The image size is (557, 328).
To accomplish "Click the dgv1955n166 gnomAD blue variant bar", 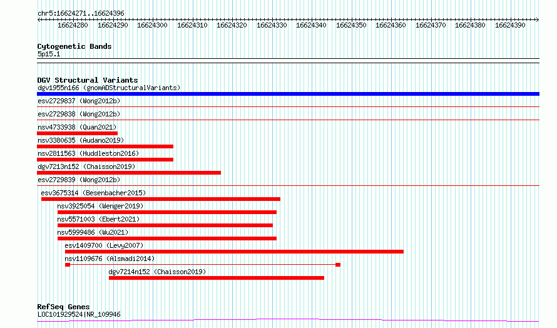I will tap(288, 94).
